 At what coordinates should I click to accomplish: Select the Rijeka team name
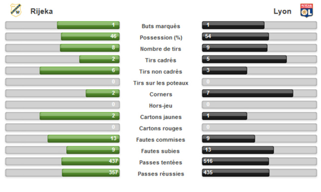42,11
